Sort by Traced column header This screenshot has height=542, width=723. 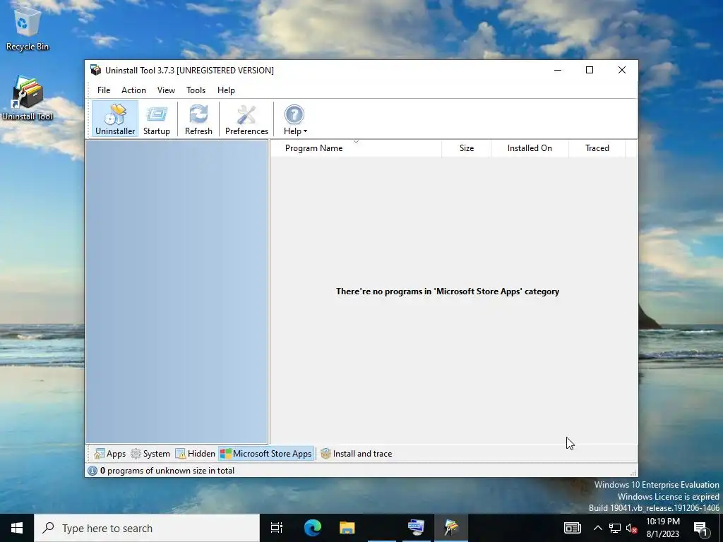(597, 148)
